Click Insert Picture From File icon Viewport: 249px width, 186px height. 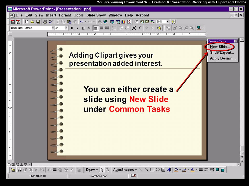coord(13,170)
